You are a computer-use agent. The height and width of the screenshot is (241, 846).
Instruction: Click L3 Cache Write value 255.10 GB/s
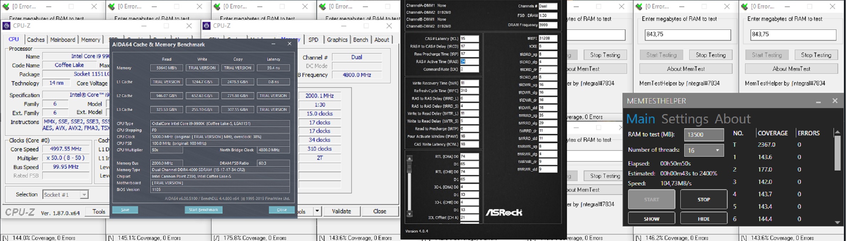coord(202,110)
